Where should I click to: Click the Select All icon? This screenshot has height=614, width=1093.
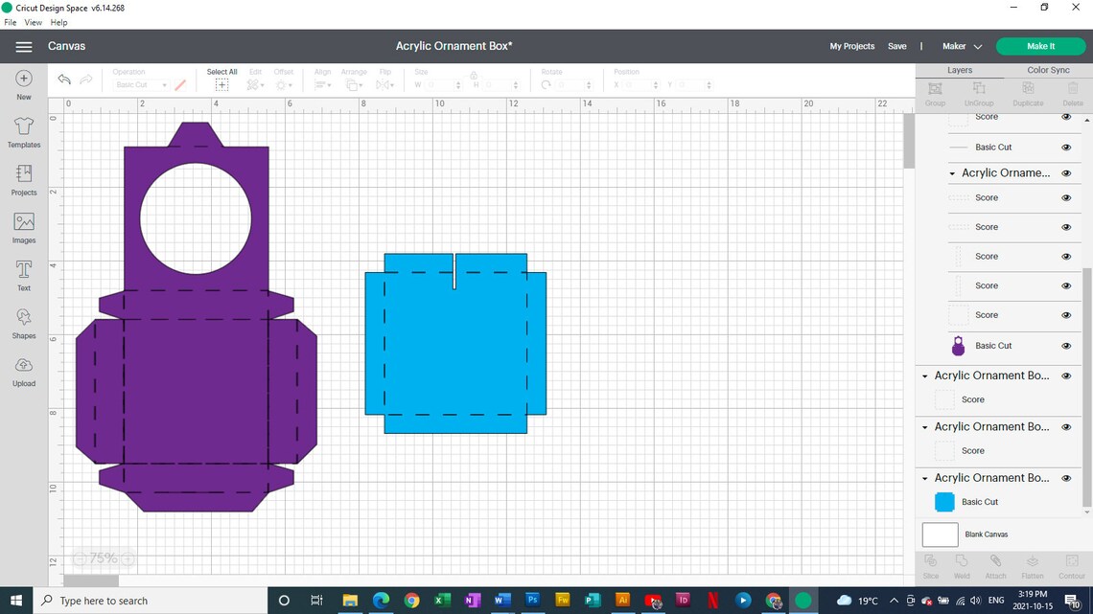[x=221, y=85]
